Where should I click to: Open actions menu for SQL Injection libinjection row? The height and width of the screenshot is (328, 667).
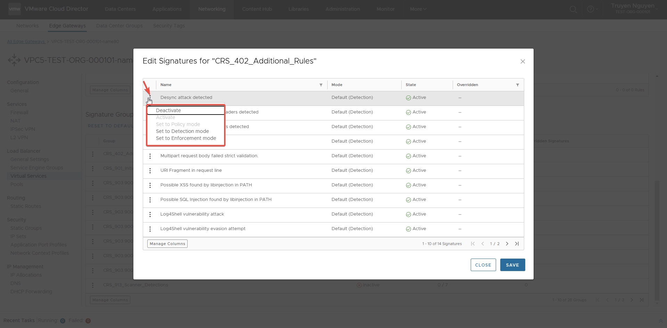coord(150,200)
